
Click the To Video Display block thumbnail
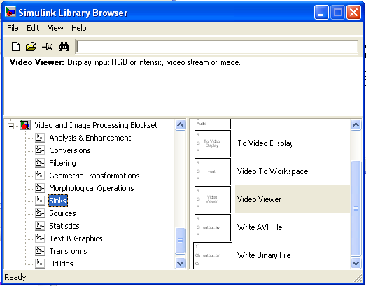(x=213, y=143)
